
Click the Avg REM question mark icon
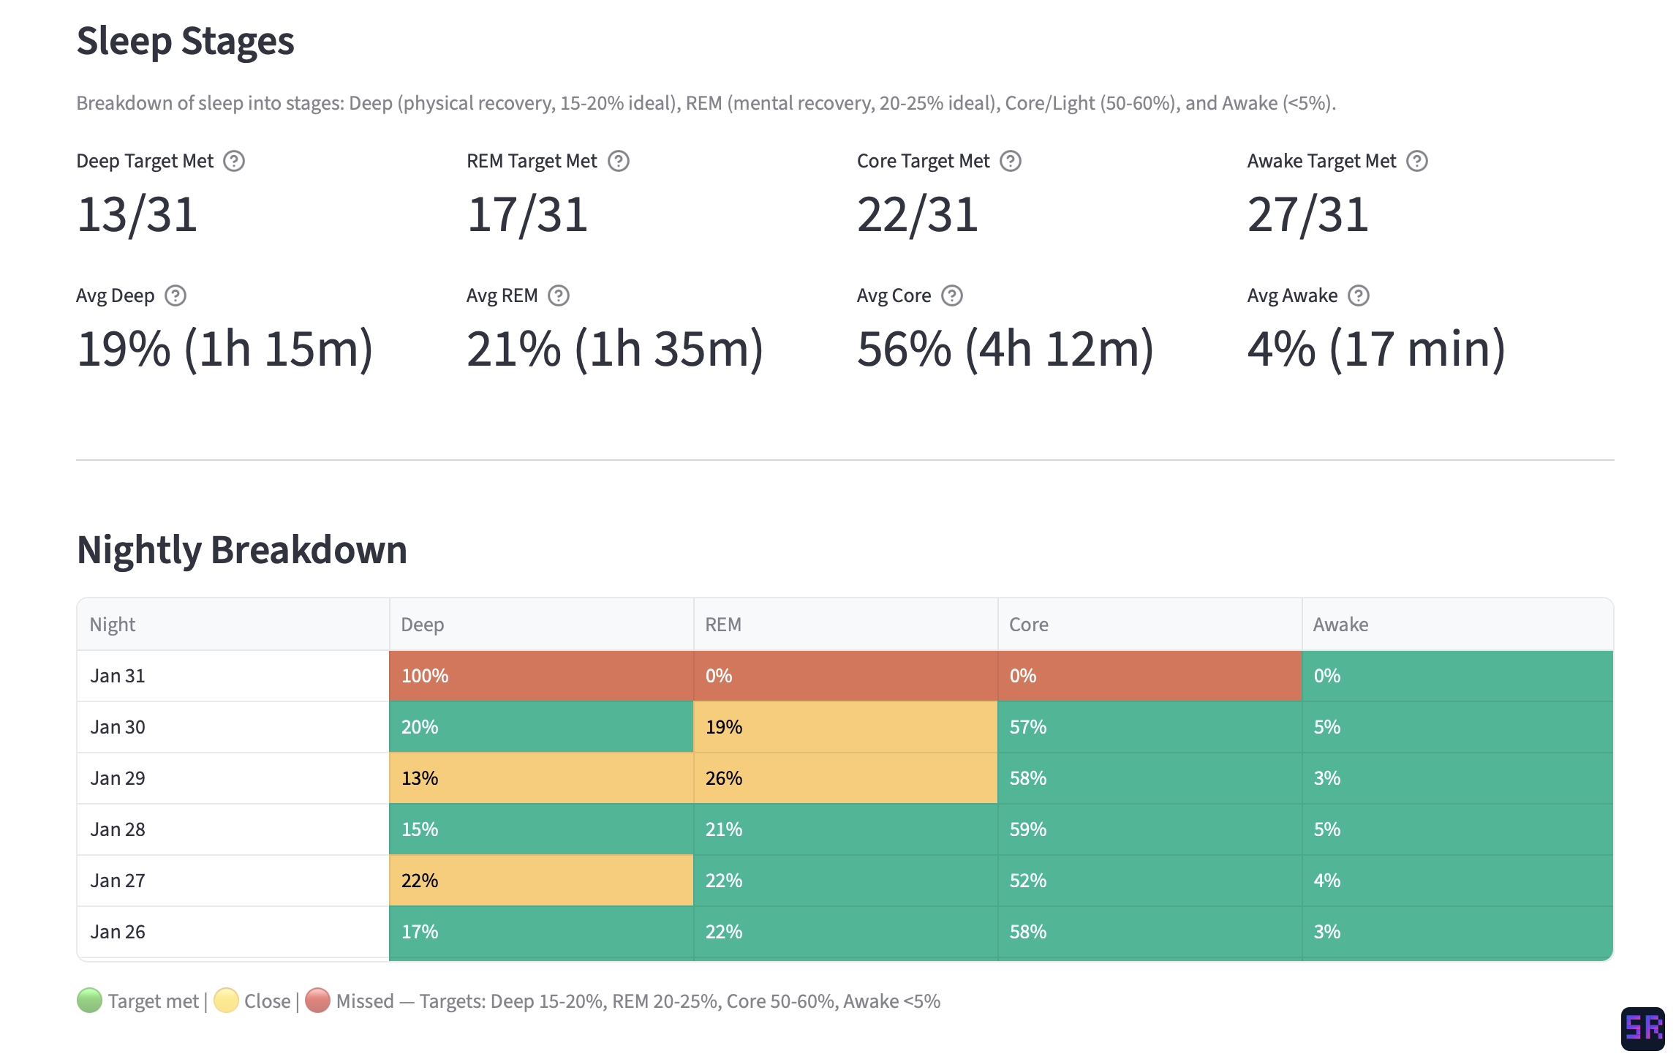559,296
